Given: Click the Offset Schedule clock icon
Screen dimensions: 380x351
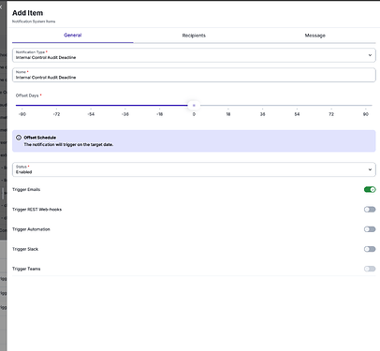Looking at the screenshot, I should pos(19,138).
